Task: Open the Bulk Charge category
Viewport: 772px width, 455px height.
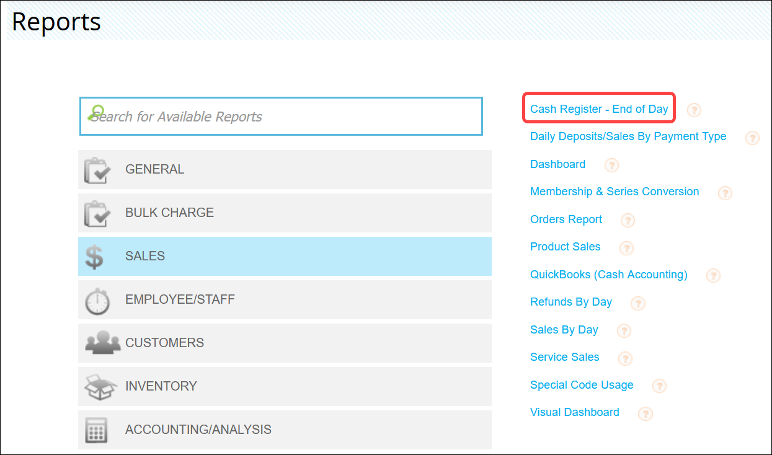Action: pyautogui.click(x=285, y=213)
